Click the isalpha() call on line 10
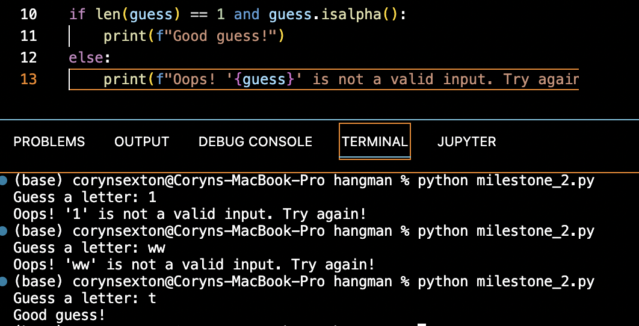This screenshot has width=639, height=326. (359, 14)
